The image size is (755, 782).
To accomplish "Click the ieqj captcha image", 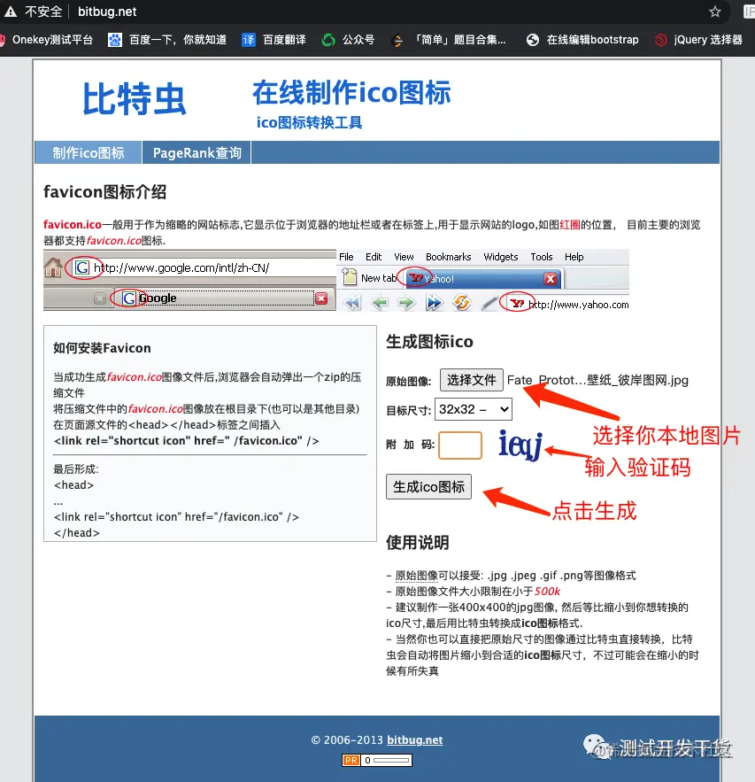I will 521,445.
